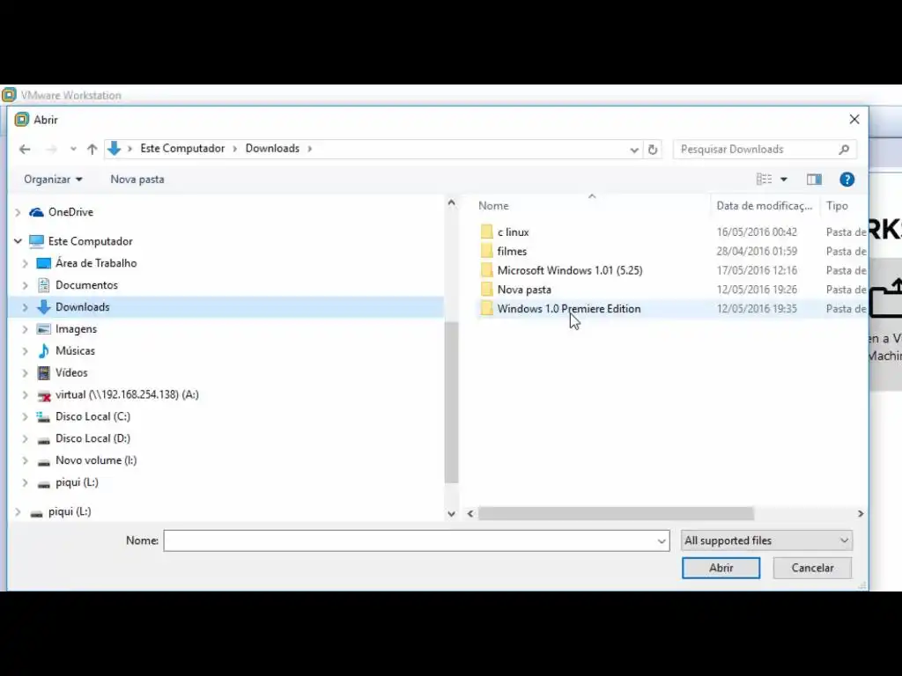Select Microsoft Windows 1.01 (5.25) folder
This screenshot has height=676, width=902.
(570, 270)
